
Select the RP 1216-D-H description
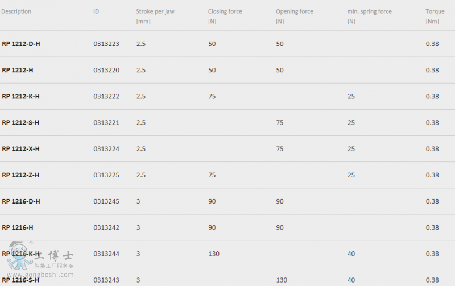[x=21, y=201]
